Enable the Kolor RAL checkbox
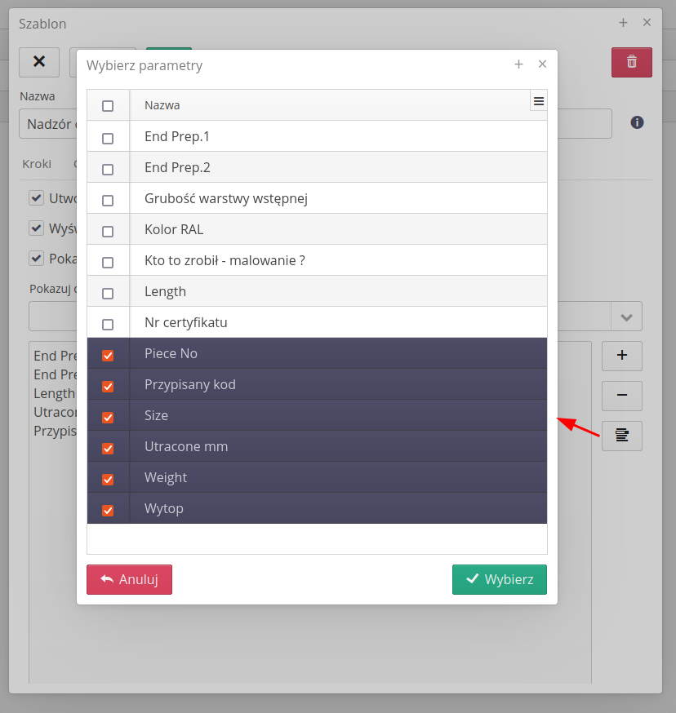The width and height of the screenshot is (676, 713). tap(108, 231)
